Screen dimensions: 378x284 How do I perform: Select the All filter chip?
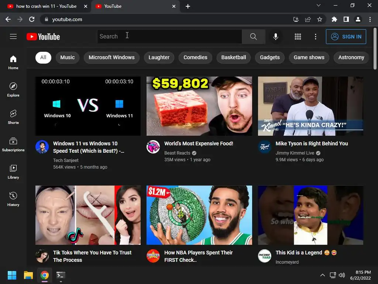[43, 57]
